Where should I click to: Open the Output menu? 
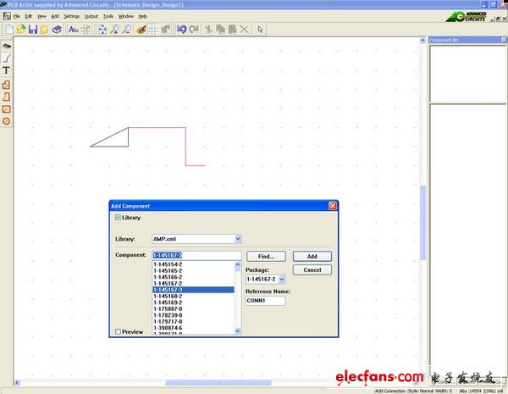tap(91, 16)
